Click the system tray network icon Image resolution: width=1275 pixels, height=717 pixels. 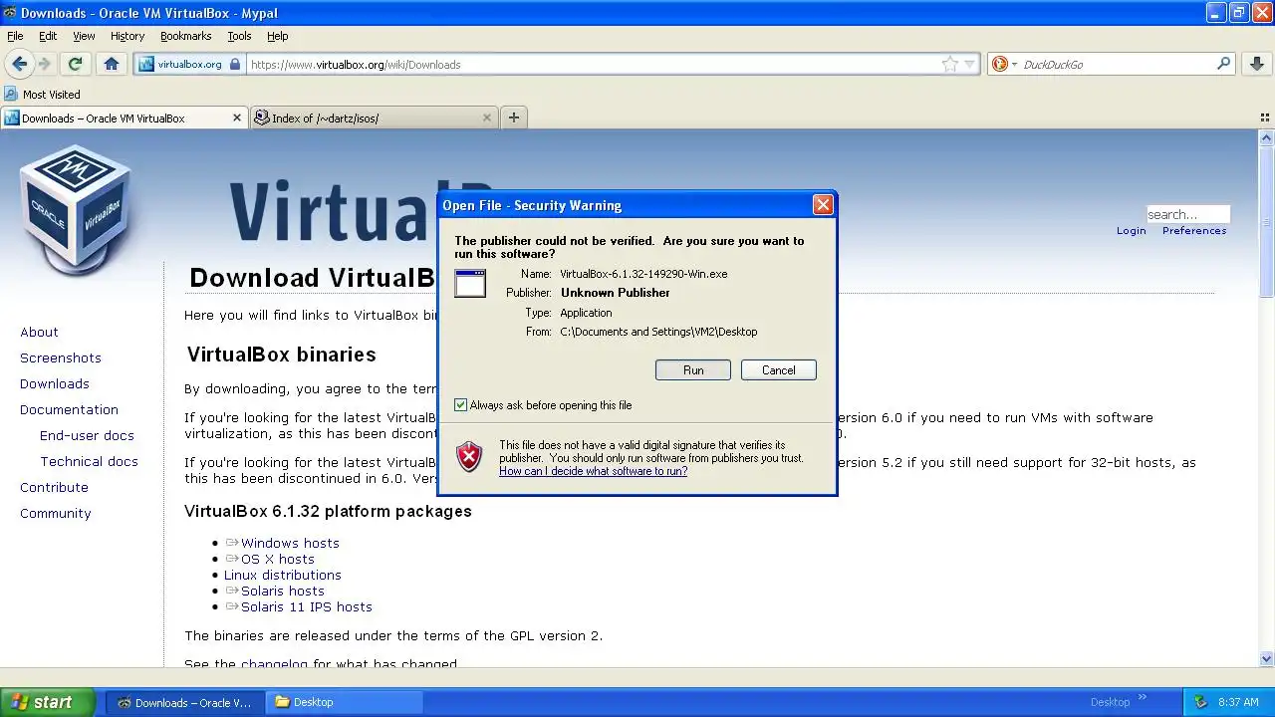point(1200,702)
